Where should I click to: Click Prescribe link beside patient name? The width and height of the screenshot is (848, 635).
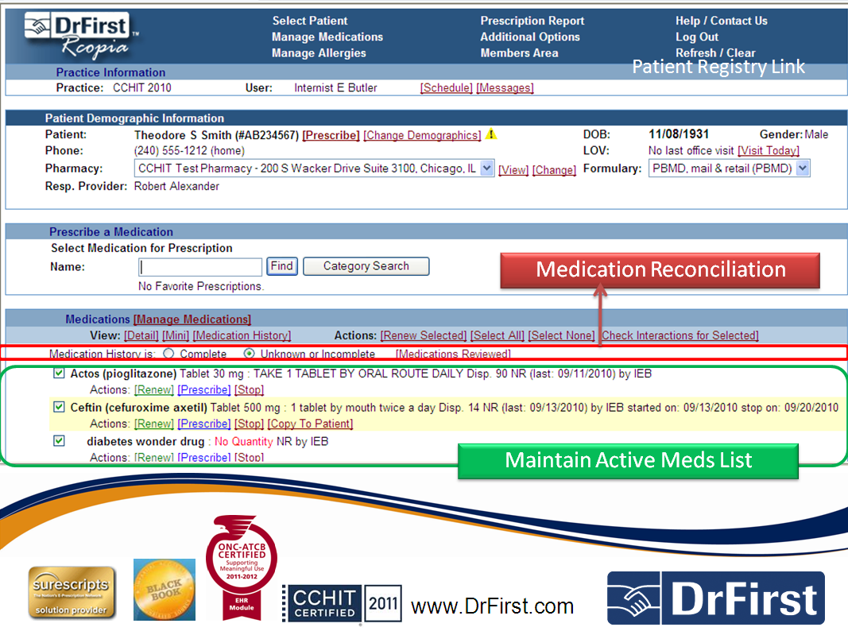tap(331, 135)
